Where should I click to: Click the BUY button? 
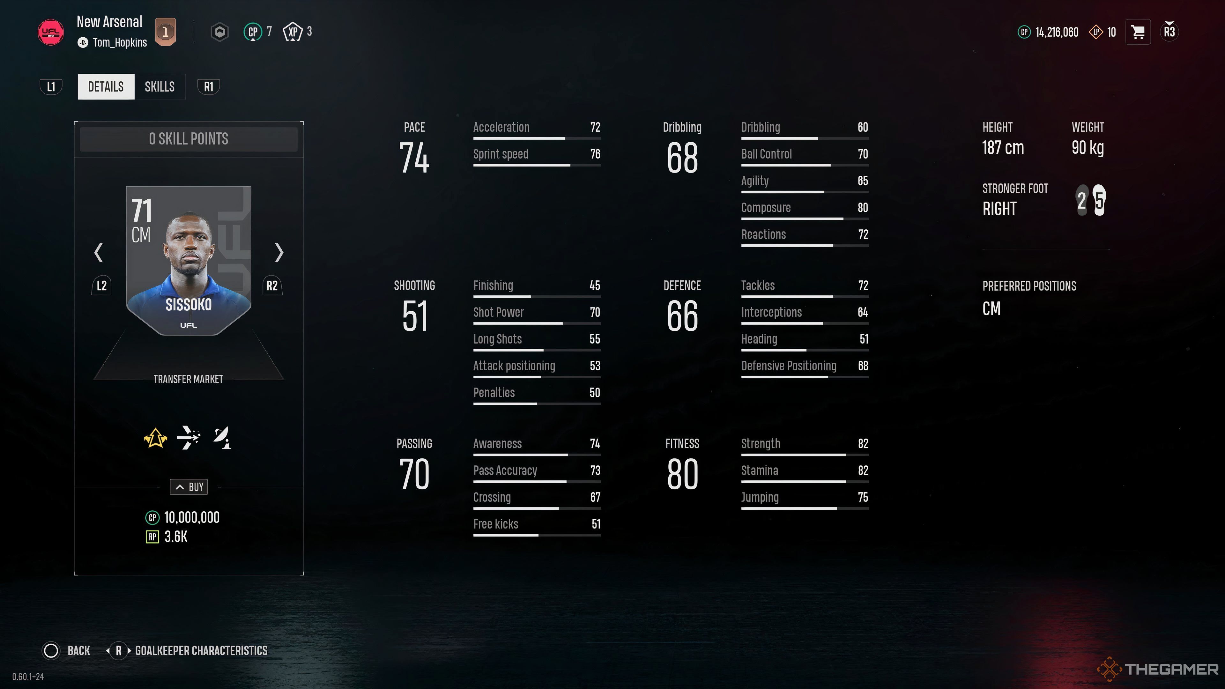click(189, 486)
